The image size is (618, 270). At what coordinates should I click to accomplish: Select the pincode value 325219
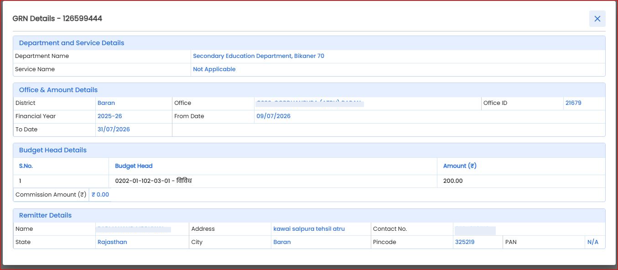pos(465,242)
